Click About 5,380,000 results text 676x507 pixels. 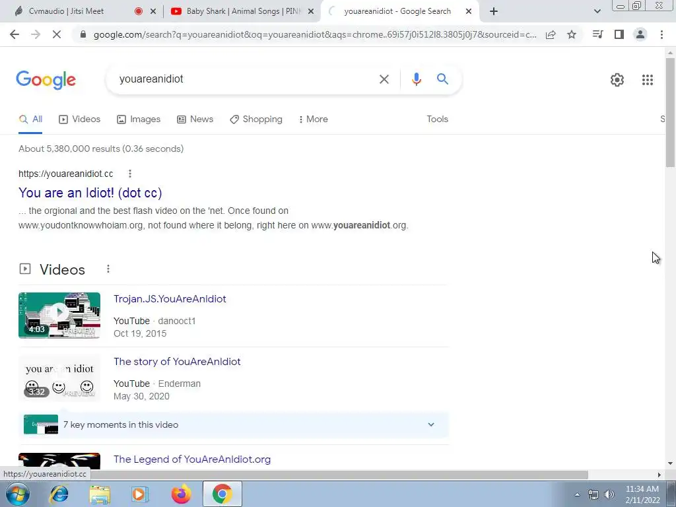101,149
